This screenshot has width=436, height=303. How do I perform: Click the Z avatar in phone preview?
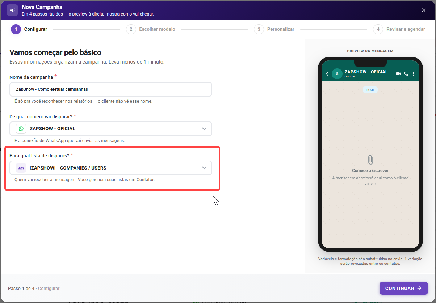click(x=337, y=74)
